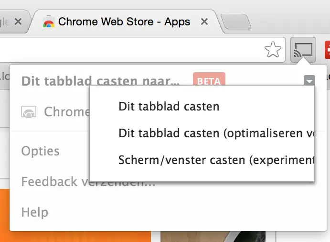Expand the cast mode dropdown arrow
The image size is (330, 242).
pyautogui.click(x=309, y=80)
